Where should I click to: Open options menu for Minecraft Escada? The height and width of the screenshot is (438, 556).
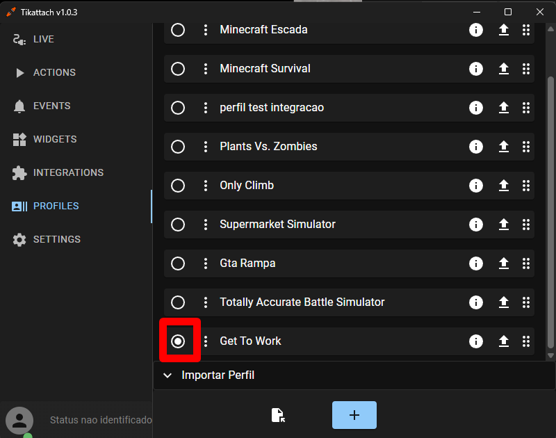206,30
